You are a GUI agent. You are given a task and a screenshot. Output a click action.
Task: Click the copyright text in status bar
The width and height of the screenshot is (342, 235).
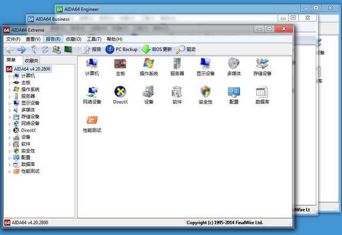[x=225, y=223]
